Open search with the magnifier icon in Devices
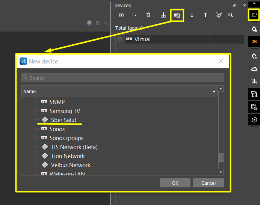 coord(231,15)
